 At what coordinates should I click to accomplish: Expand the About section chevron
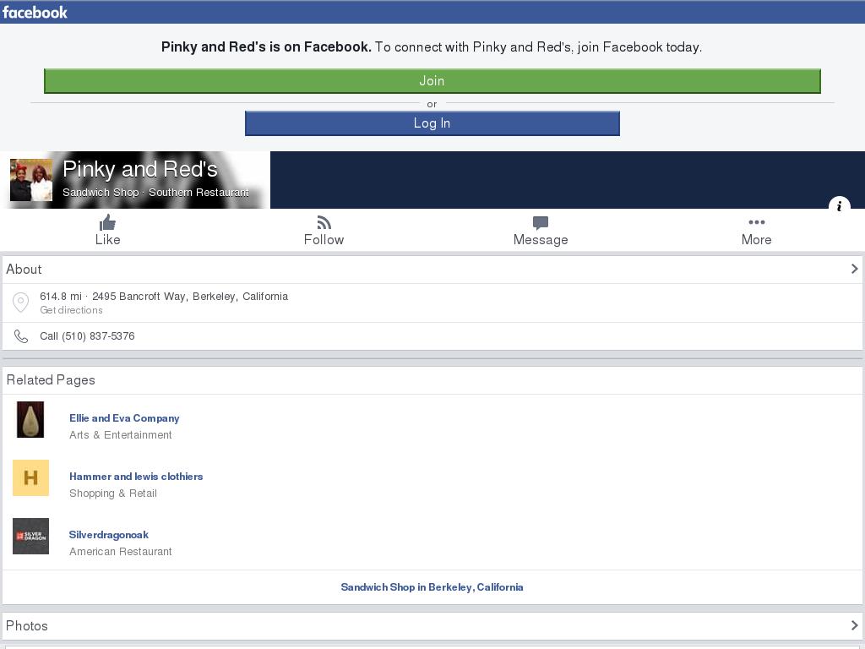pos(854,269)
